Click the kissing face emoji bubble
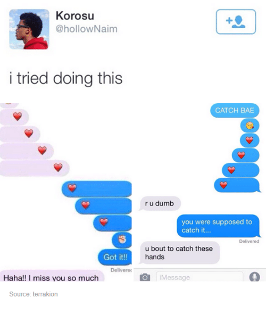Screen dimensions: 266x314 250,126
